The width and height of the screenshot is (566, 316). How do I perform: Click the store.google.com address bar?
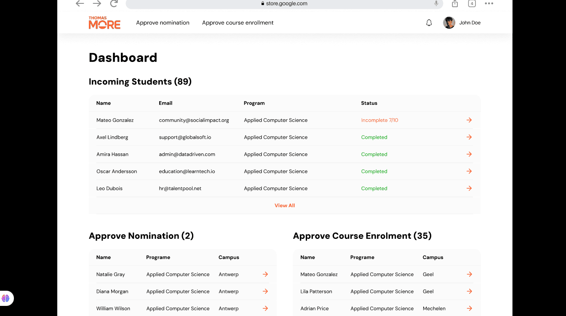tap(284, 3)
